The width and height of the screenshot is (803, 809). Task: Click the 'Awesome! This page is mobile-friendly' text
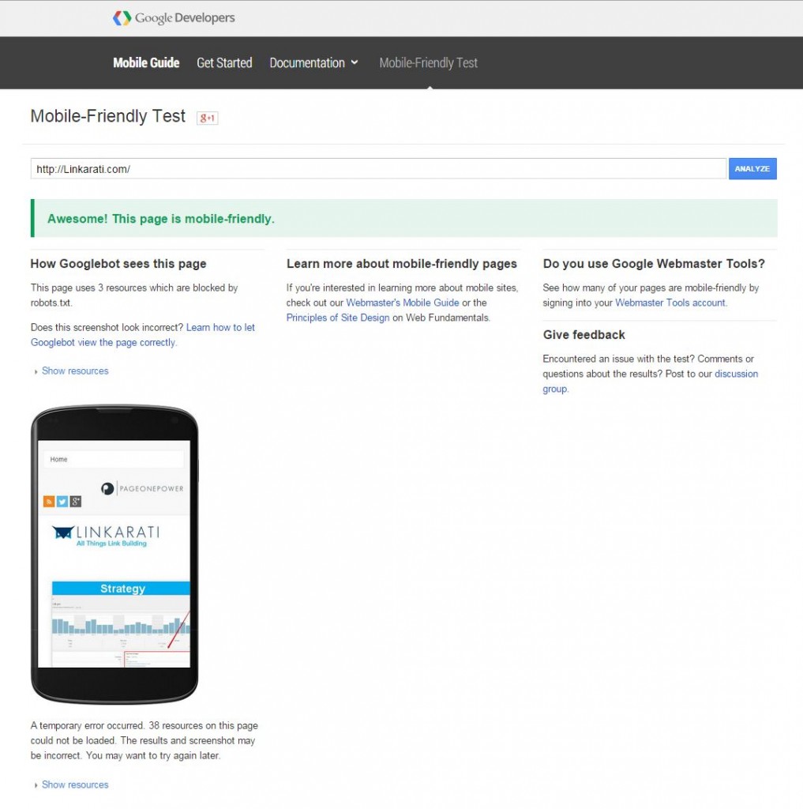[161, 219]
